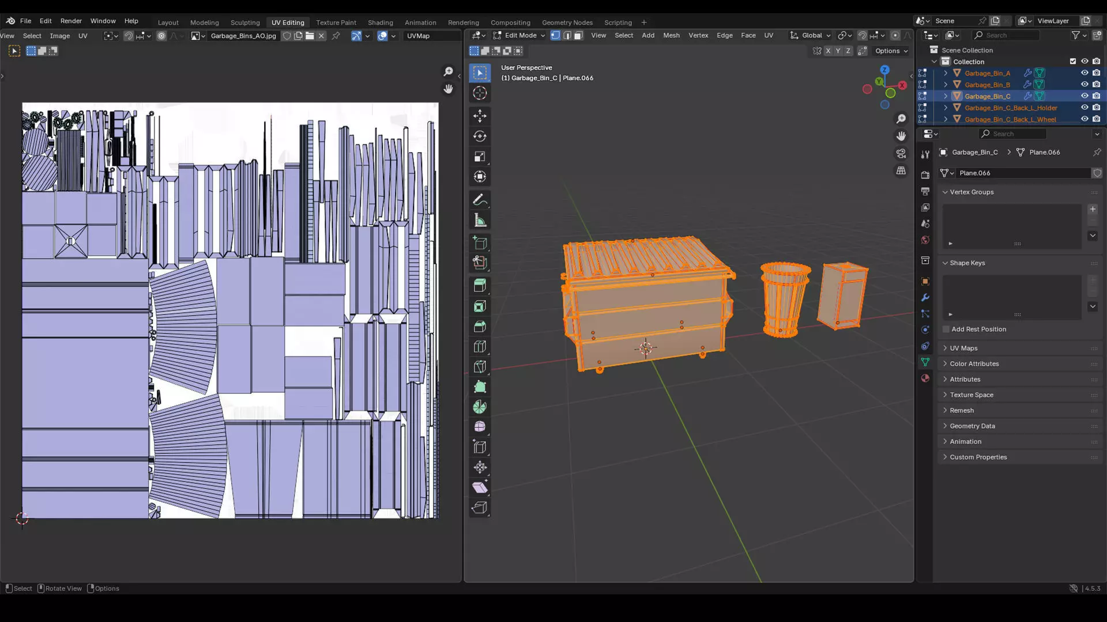Select the Knife tool

coord(480,367)
